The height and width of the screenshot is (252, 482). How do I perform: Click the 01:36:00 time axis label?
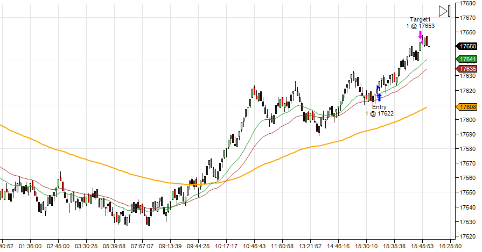[30, 246]
